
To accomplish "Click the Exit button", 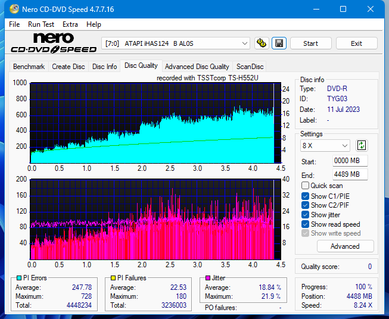I will coord(356,43).
